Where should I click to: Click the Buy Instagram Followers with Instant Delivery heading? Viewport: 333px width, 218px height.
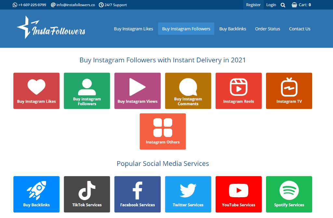click(x=163, y=60)
